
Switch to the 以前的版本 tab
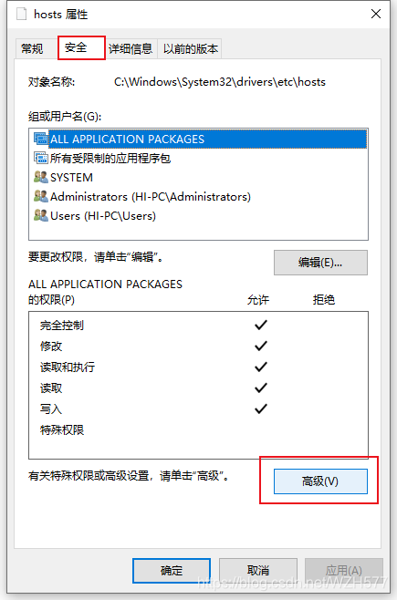tap(190, 49)
